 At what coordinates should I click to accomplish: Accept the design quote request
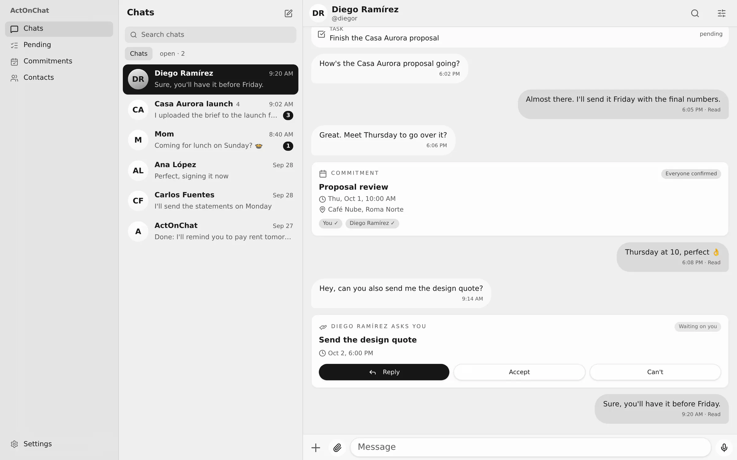pyautogui.click(x=519, y=372)
